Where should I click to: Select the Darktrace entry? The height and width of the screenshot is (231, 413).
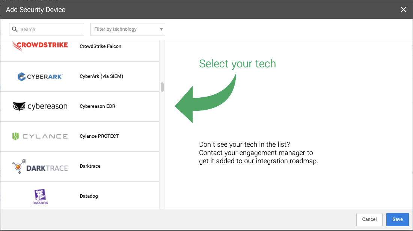(80, 167)
